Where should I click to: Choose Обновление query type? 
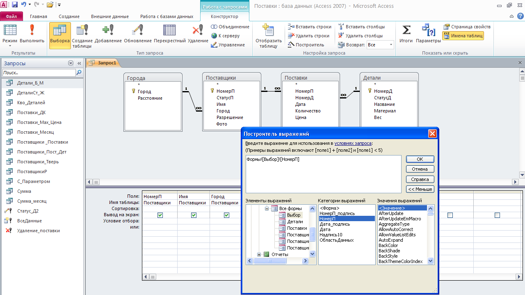coord(138,34)
